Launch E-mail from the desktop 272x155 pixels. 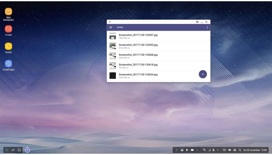(x=8, y=29)
